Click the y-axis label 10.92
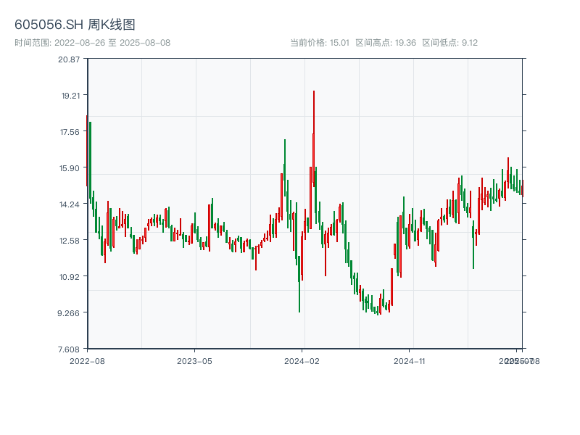This screenshot has width=580, height=435. click(70, 277)
